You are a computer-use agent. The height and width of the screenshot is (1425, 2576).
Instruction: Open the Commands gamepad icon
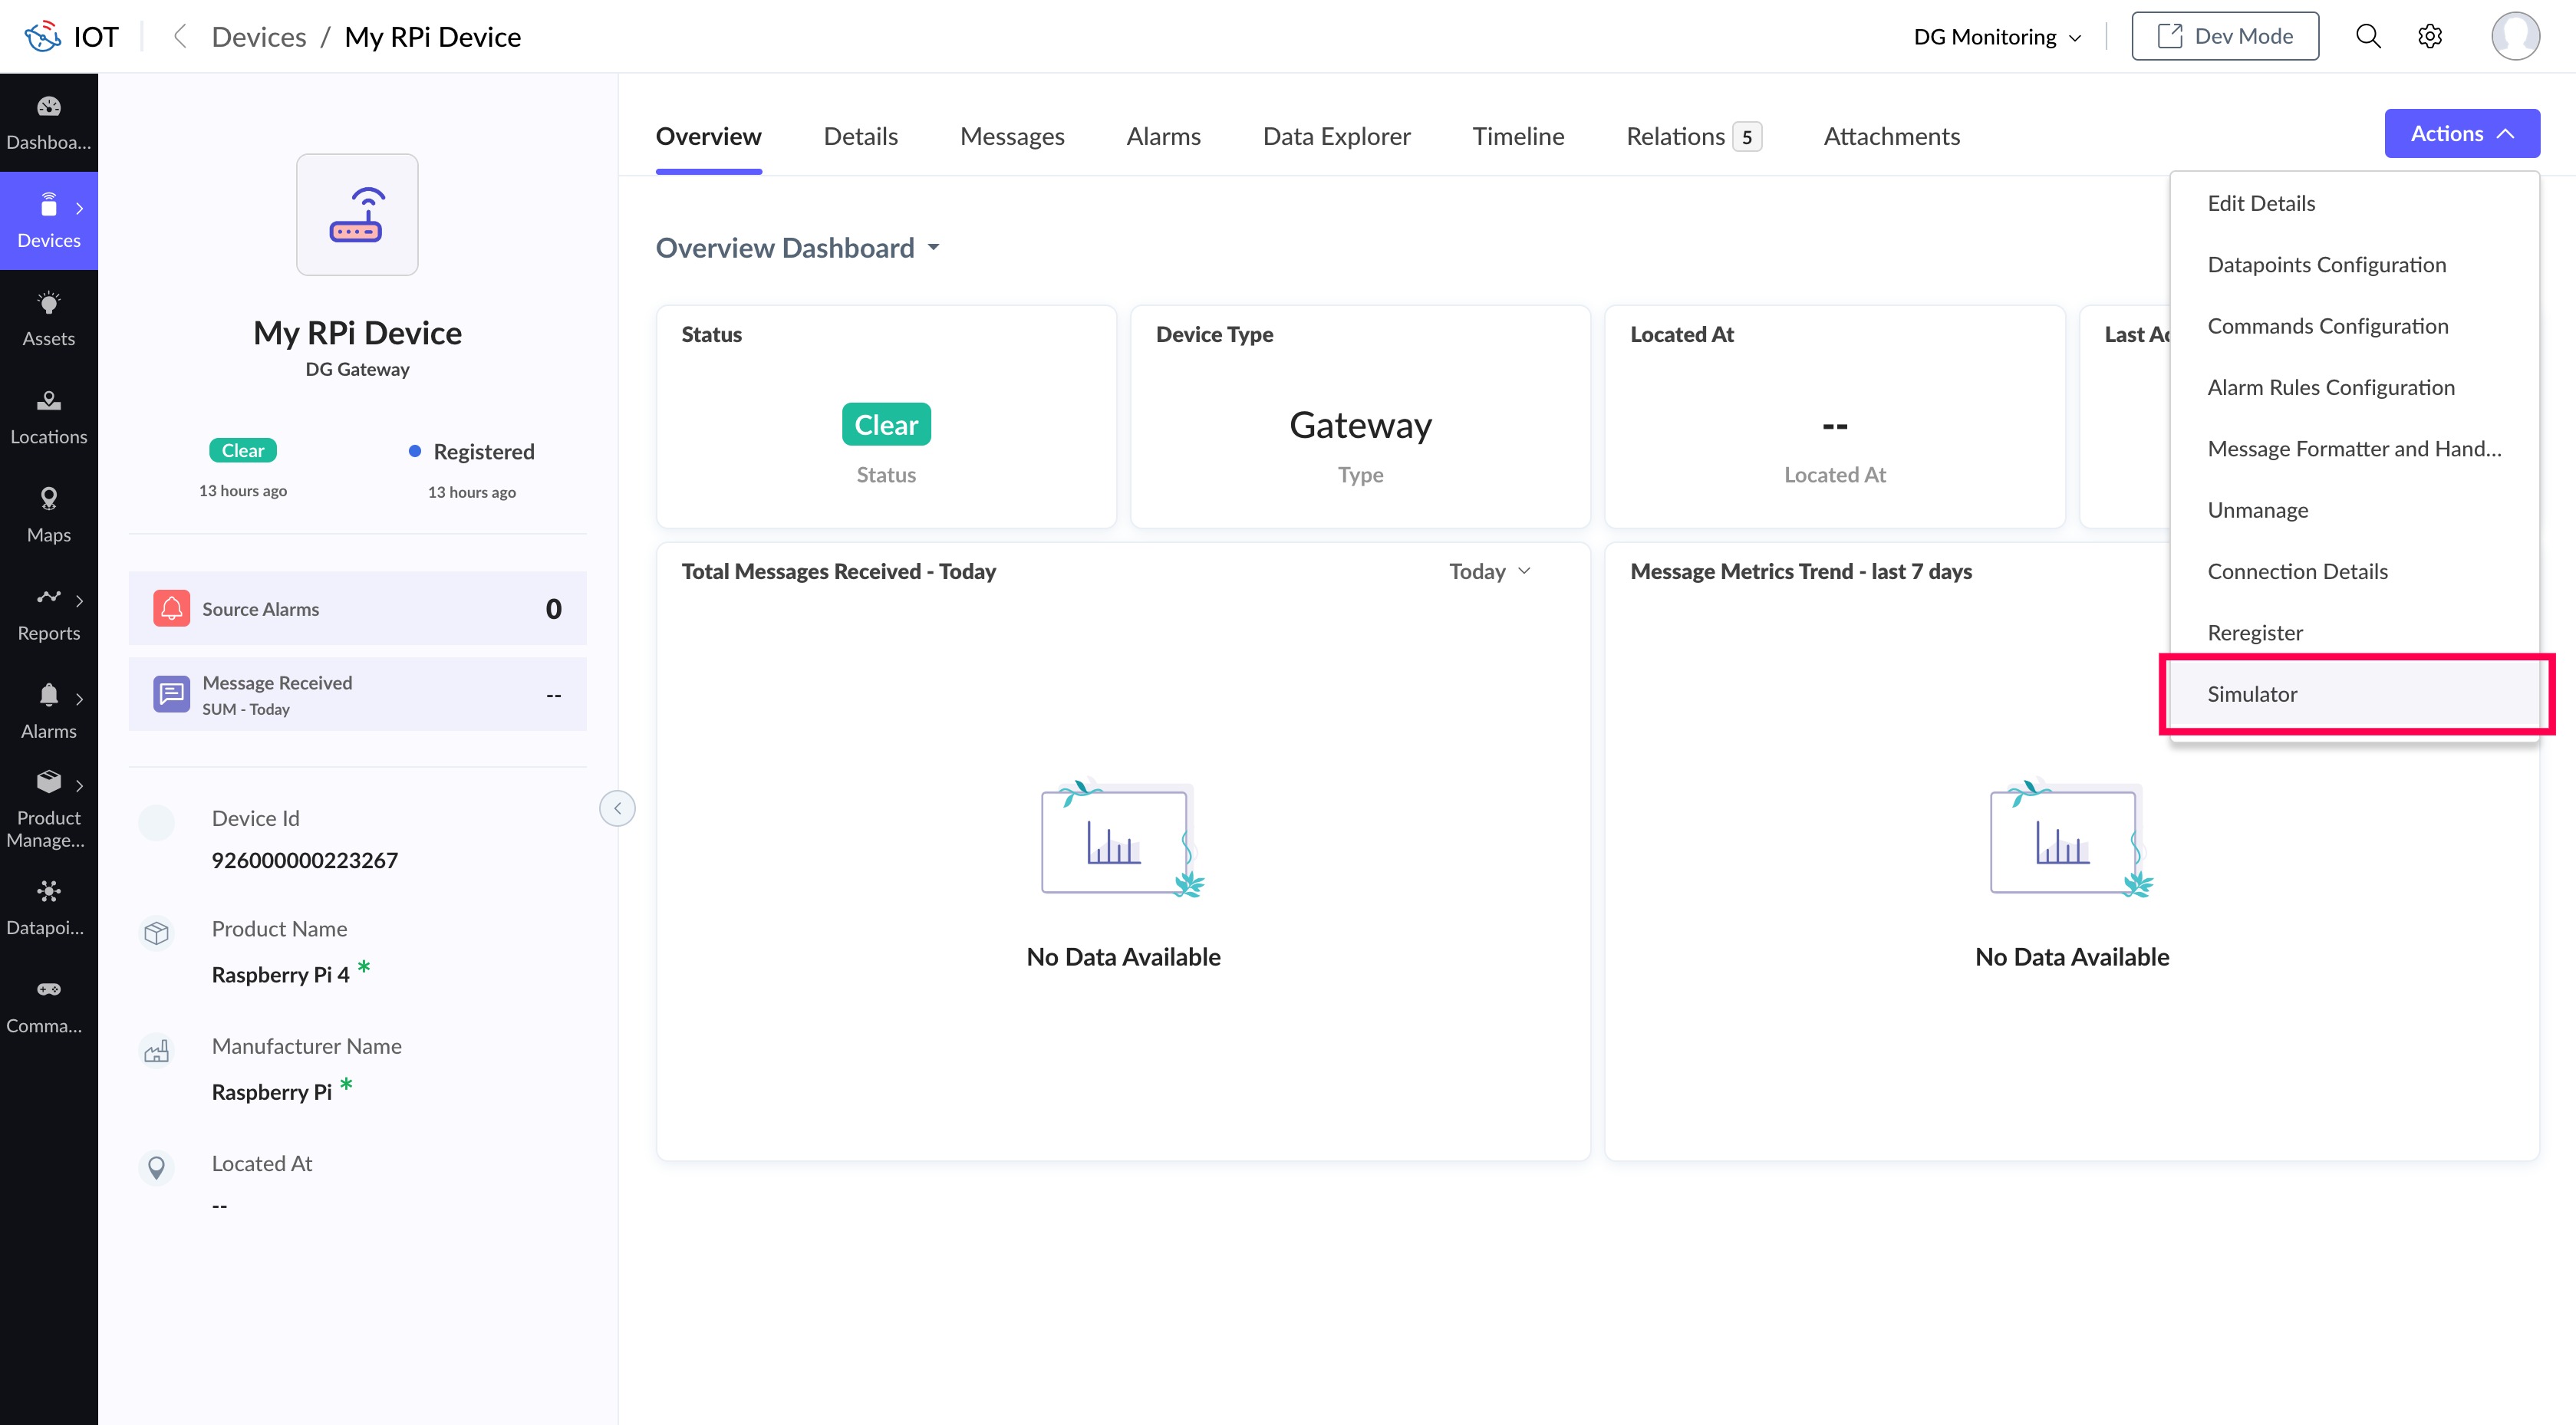[x=48, y=990]
